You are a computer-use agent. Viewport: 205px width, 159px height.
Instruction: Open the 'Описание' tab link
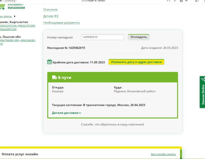tap(50, 10)
